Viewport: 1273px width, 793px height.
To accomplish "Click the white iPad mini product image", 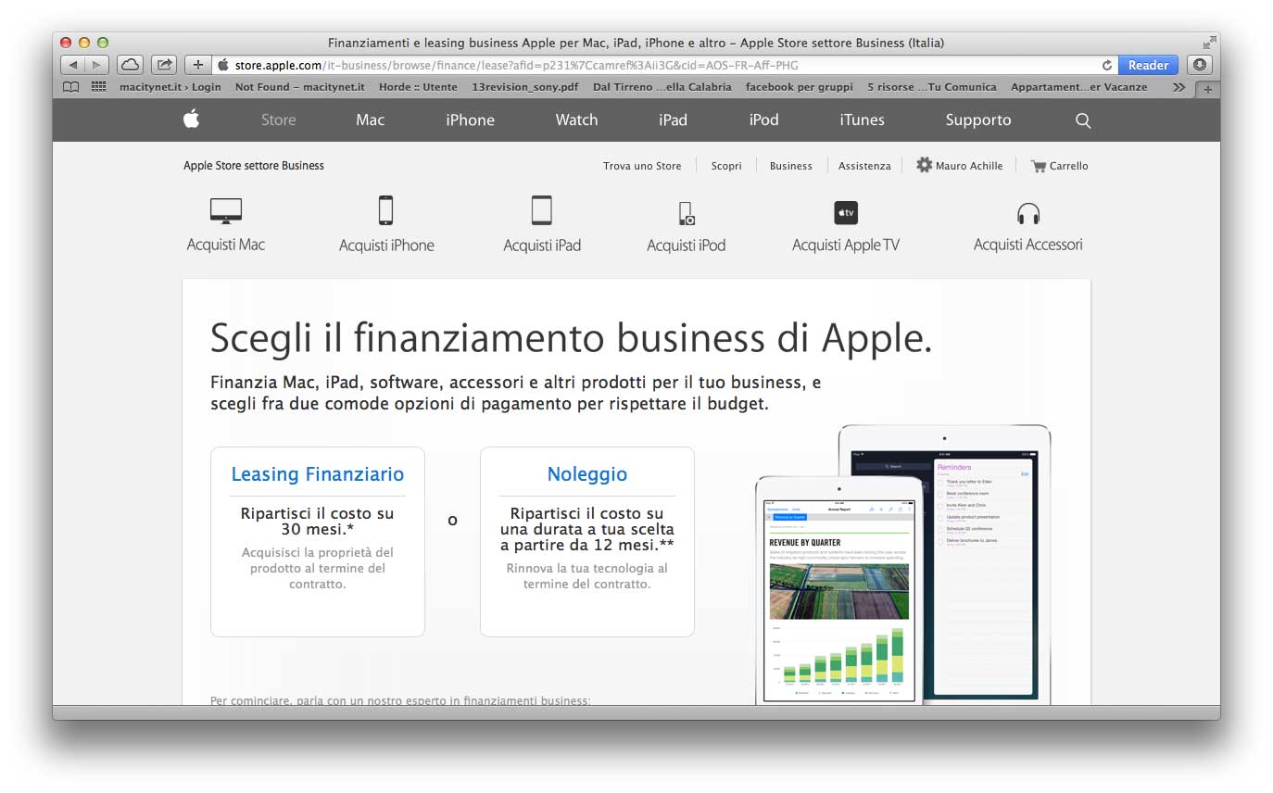I will pyautogui.click(x=839, y=590).
